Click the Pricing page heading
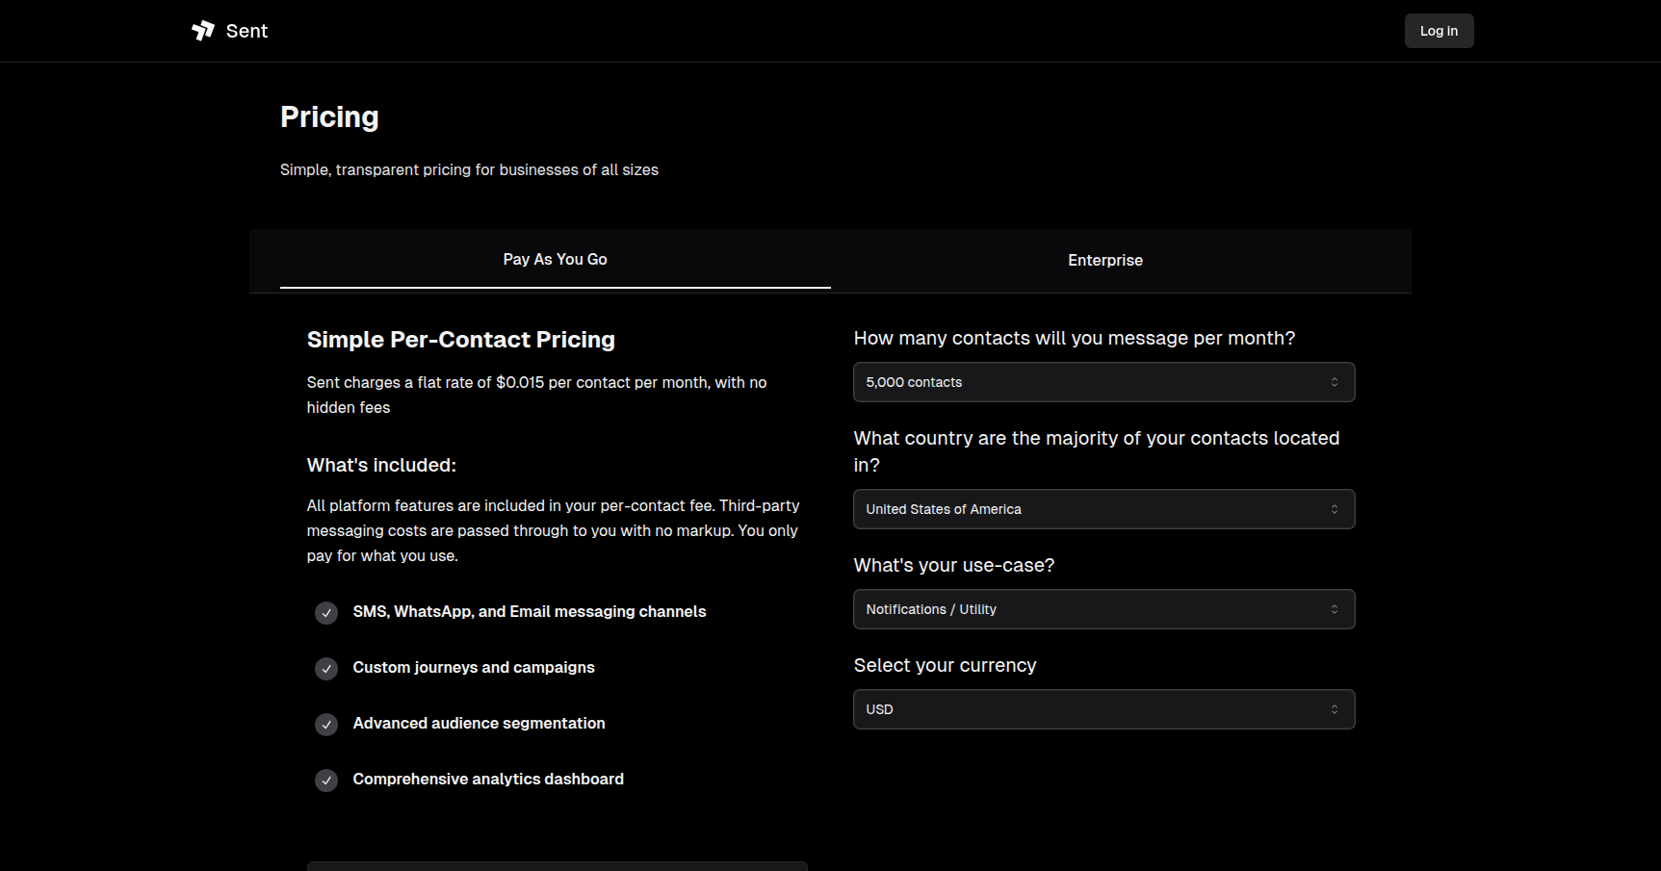This screenshot has width=1661, height=871. tap(329, 117)
